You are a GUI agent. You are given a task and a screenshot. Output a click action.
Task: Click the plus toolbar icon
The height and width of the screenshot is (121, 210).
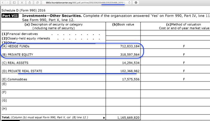[x=22, y=2]
